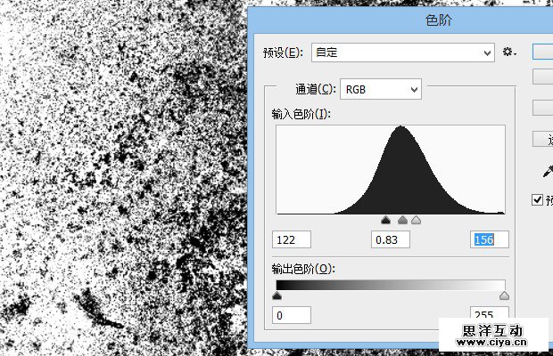The image size is (553, 356).
Task: Click the output shadow field showing 0
Action: click(x=292, y=315)
